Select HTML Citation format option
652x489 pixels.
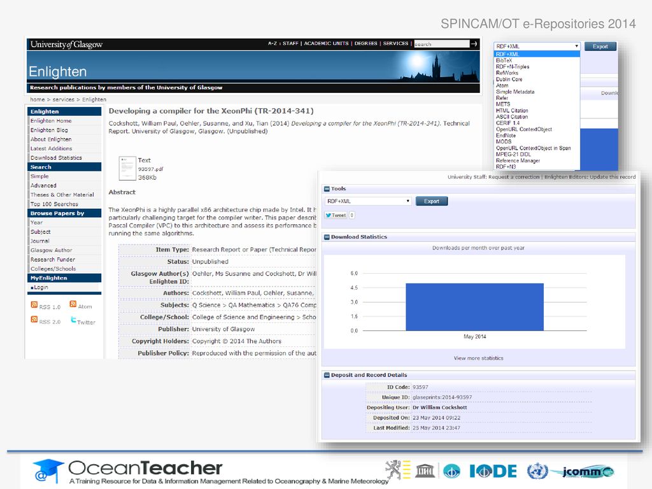(x=512, y=111)
